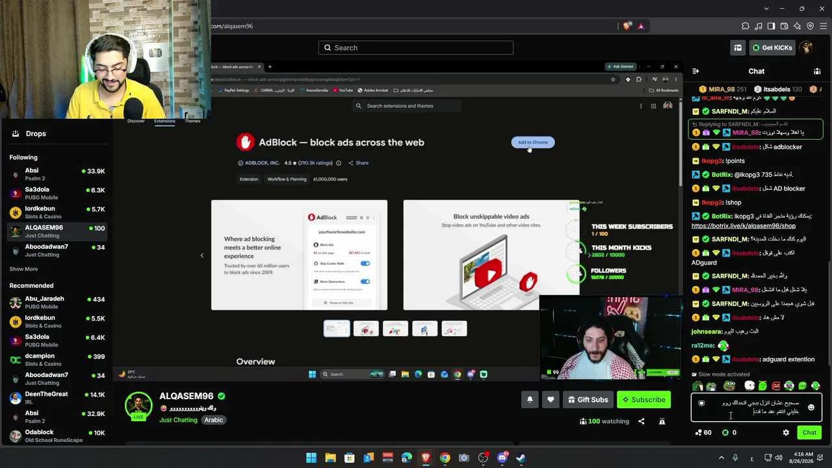The image size is (832, 468).
Task: Open the browser hamburger menu
Action: (824, 26)
